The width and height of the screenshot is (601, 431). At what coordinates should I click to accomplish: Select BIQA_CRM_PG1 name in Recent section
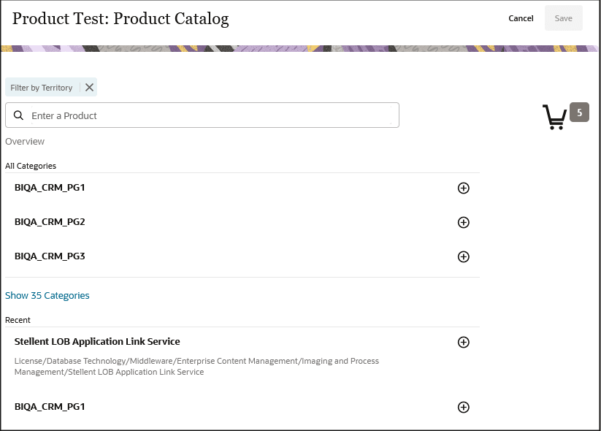pos(50,406)
